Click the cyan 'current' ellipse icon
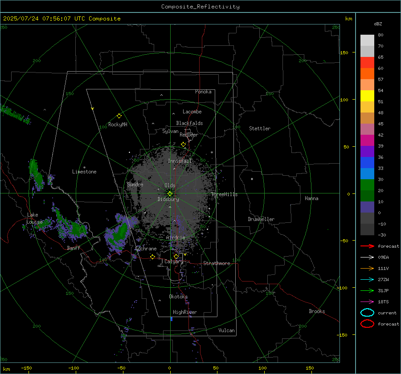This screenshot has height=374, width=401. [367, 313]
